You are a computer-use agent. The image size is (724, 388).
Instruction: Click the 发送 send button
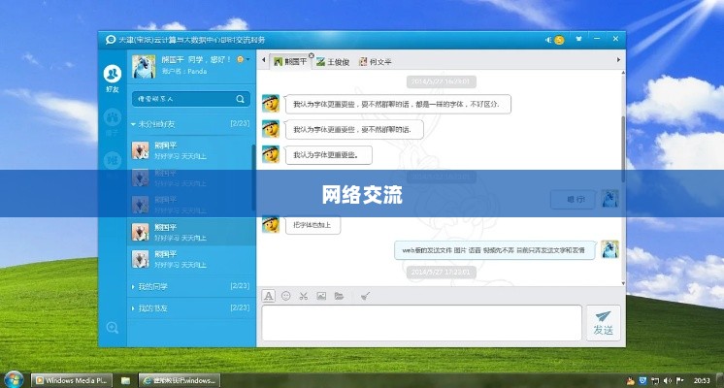[603, 323]
